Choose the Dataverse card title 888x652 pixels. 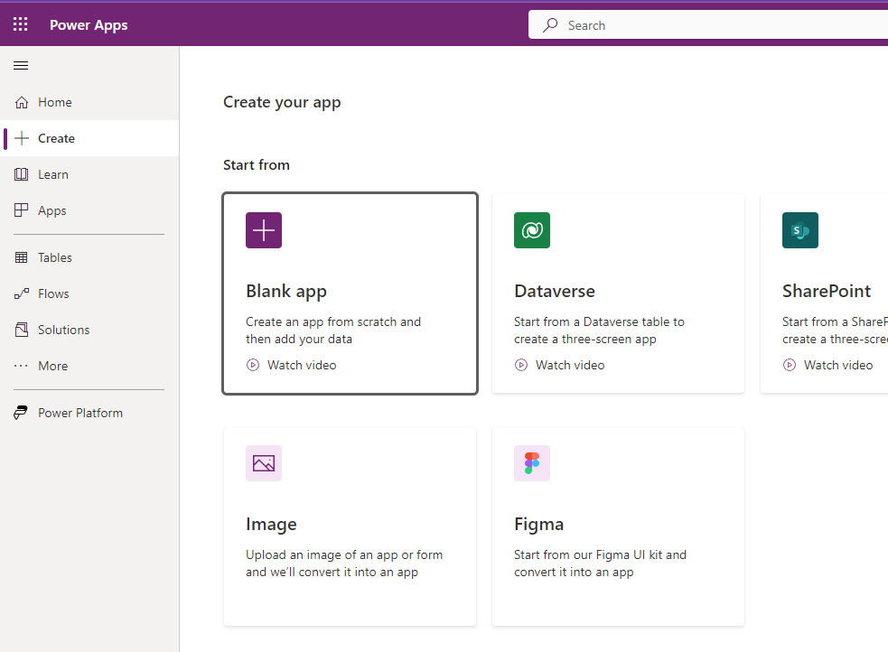(555, 291)
